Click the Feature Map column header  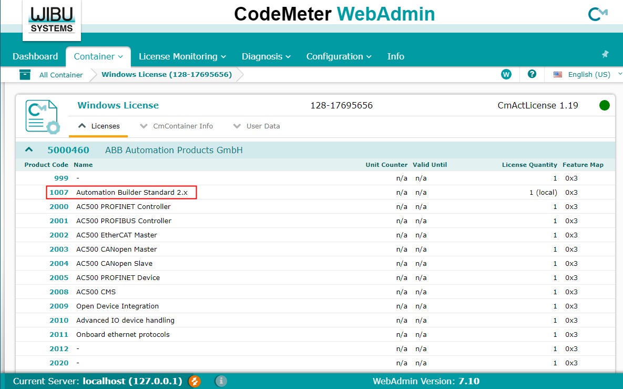(583, 165)
